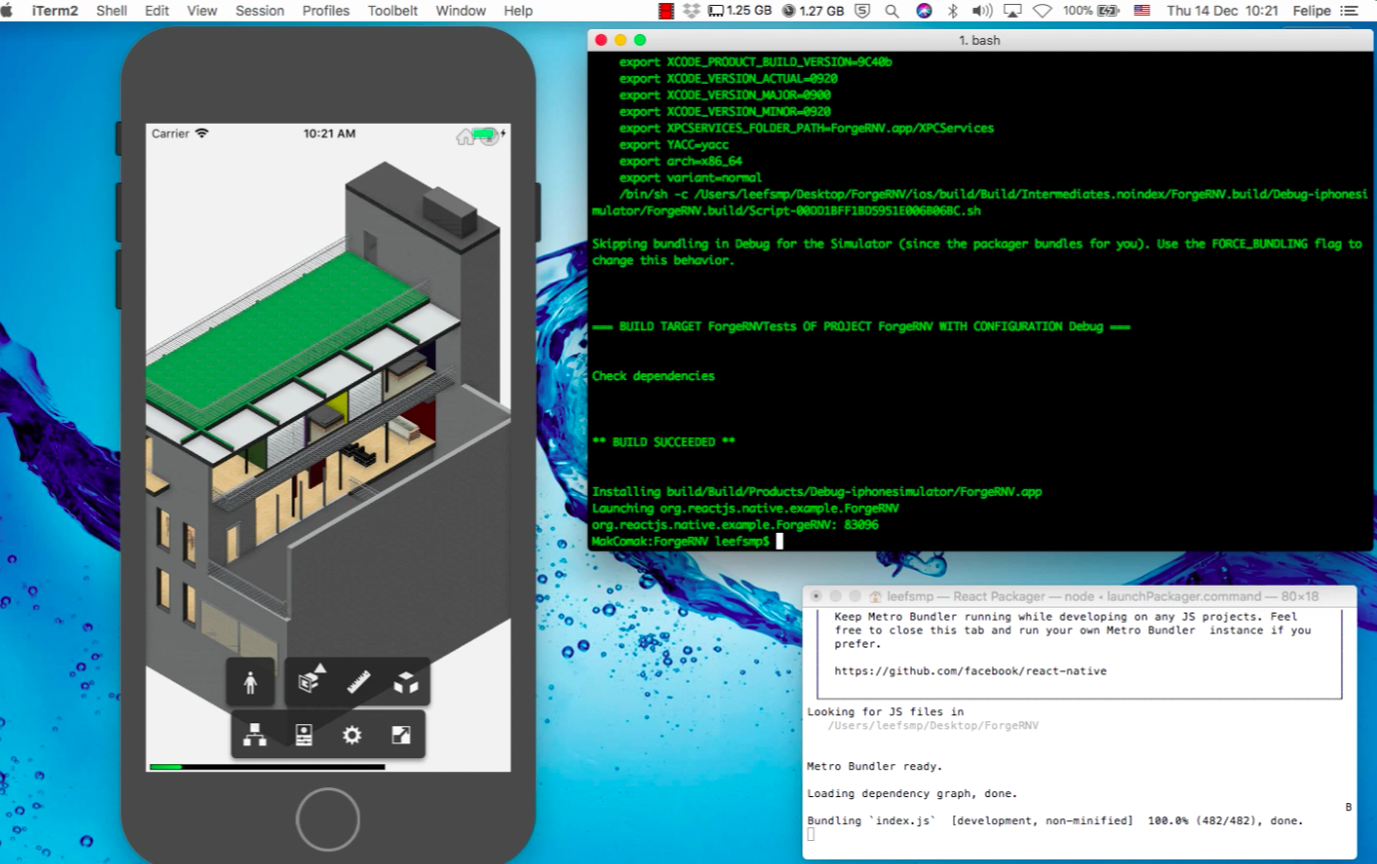This screenshot has width=1377, height=864.
Task: Click 'Installing build/Build/Products' line
Action: [x=817, y=492]
